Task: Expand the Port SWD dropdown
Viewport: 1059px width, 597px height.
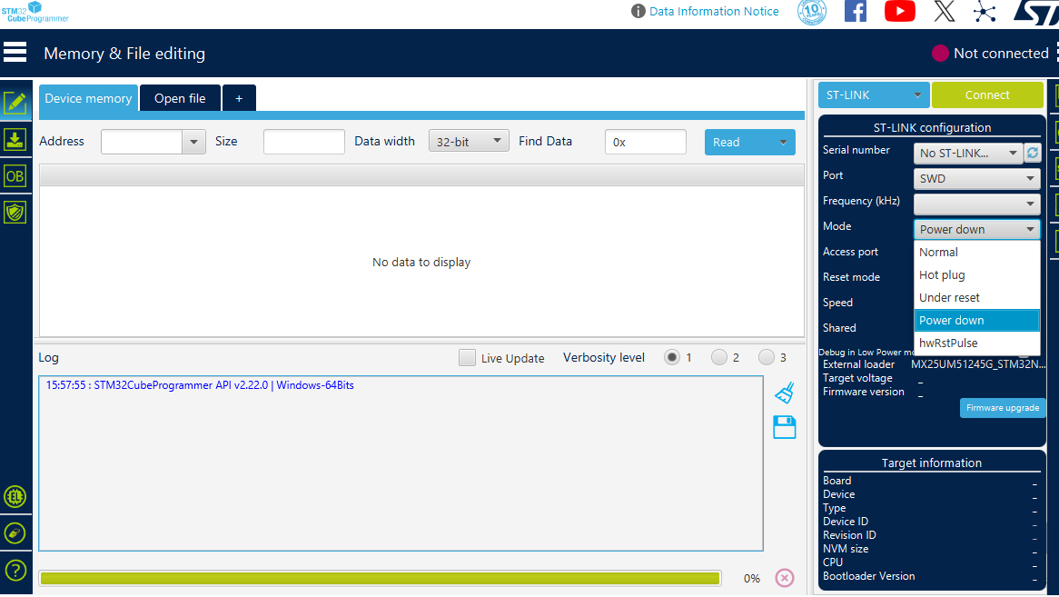Action: pos(976,178)
